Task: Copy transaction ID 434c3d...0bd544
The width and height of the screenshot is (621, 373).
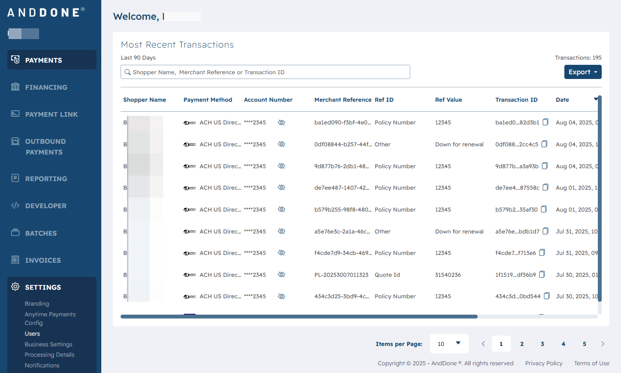Action: coord(547,296)
